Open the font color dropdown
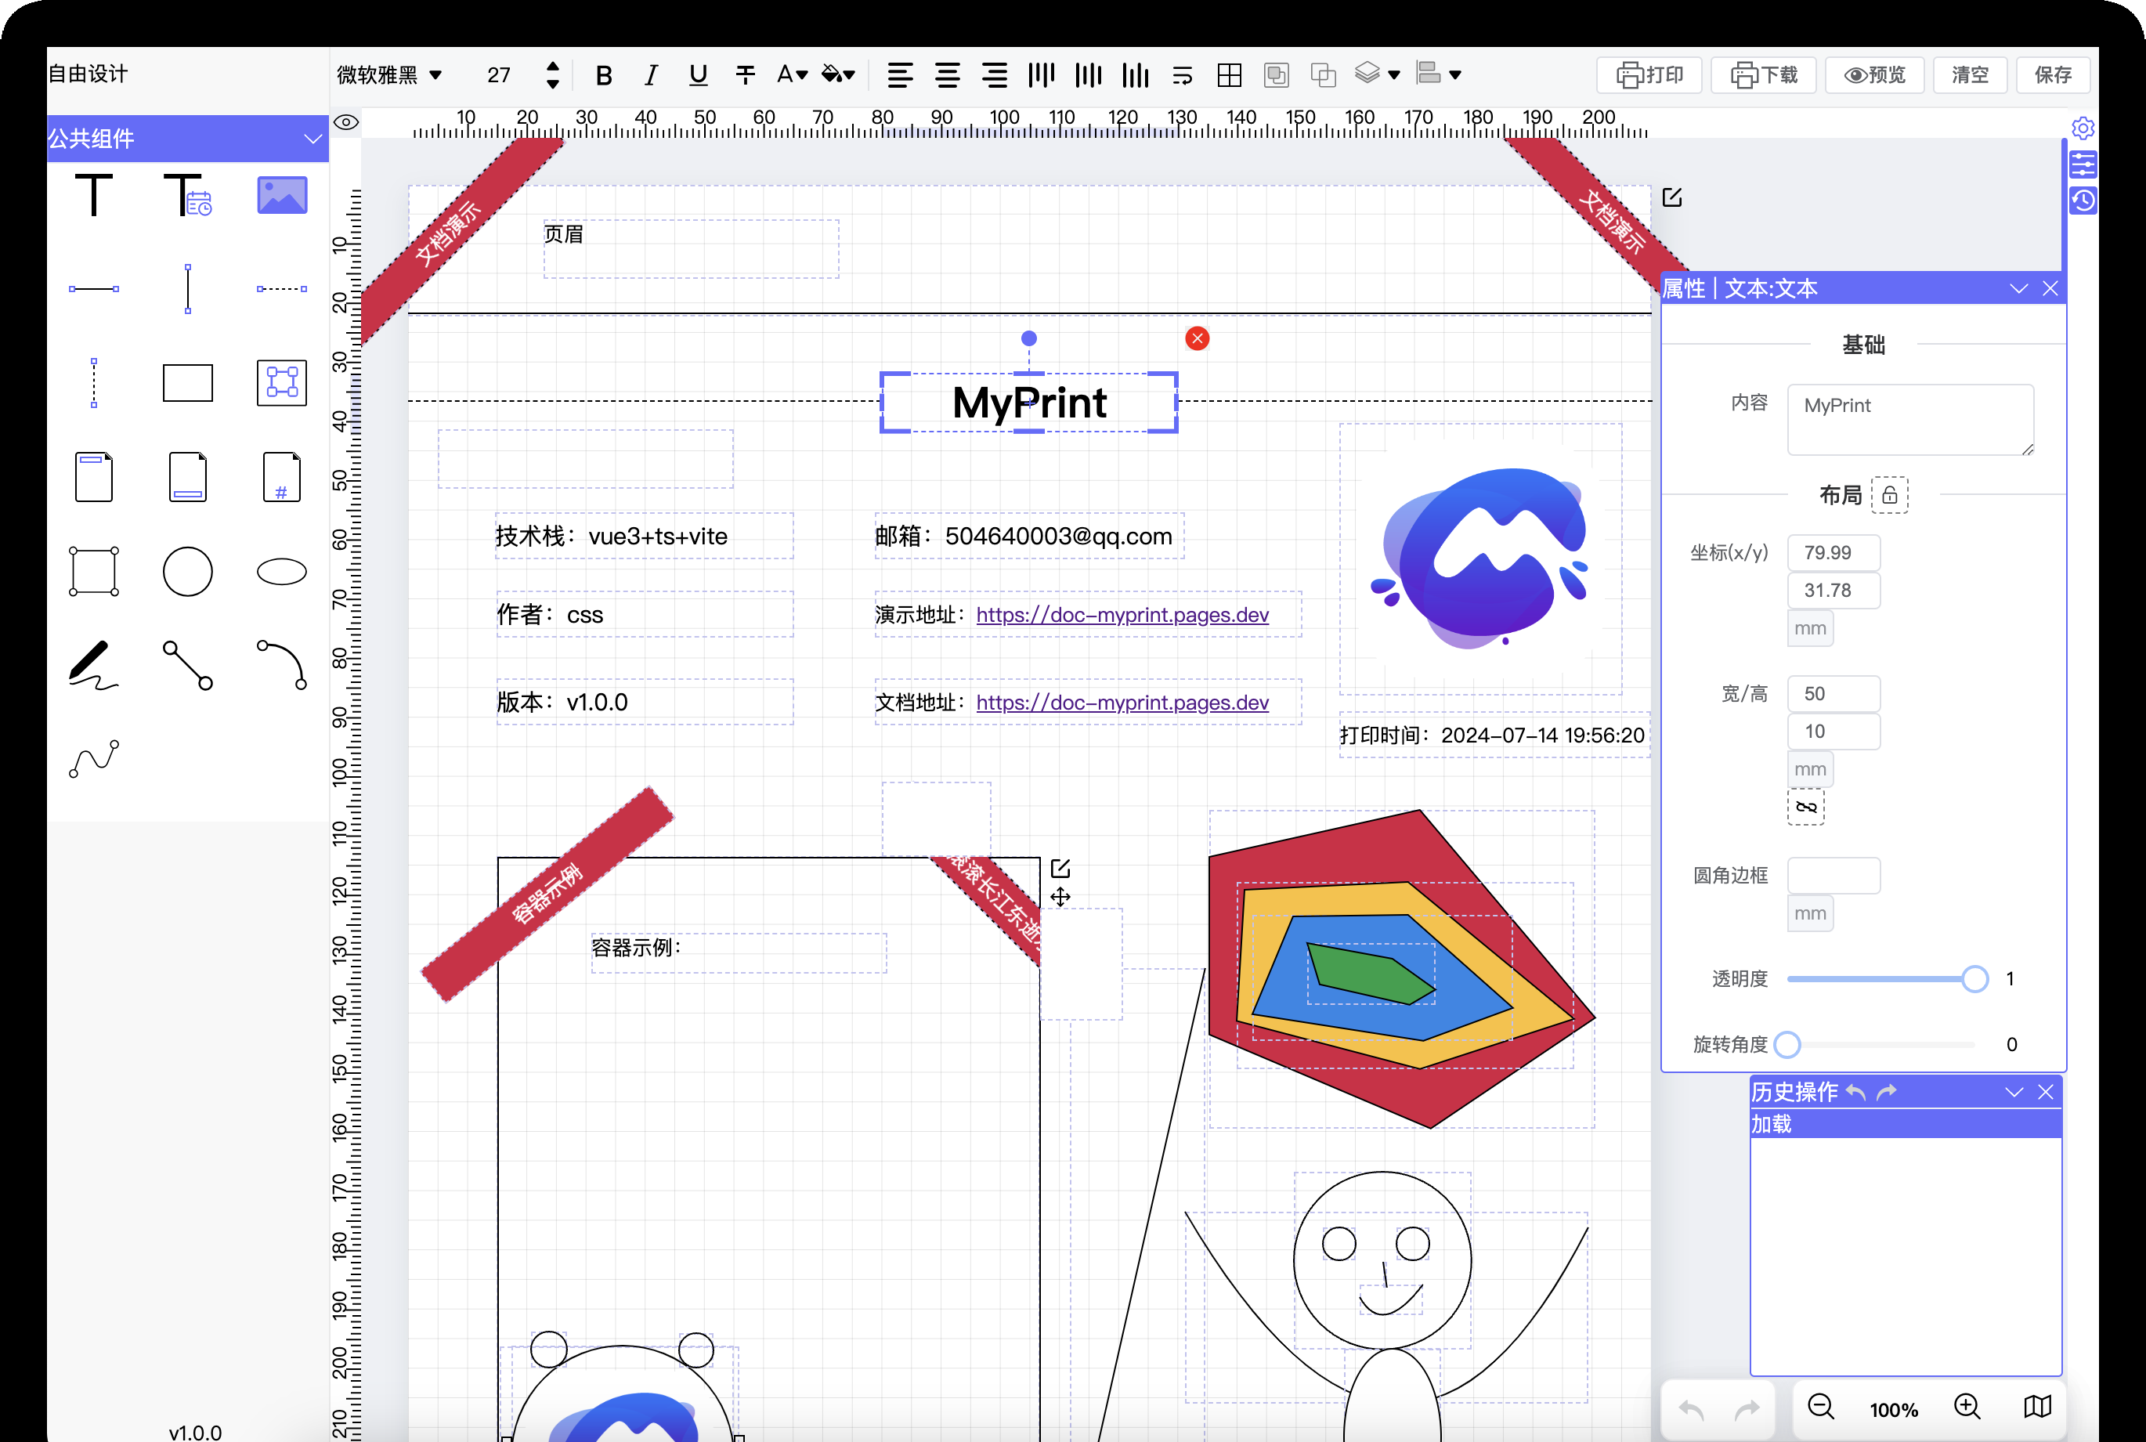The height and width of the screenshot is (1442, 2146). click(792, 74)
